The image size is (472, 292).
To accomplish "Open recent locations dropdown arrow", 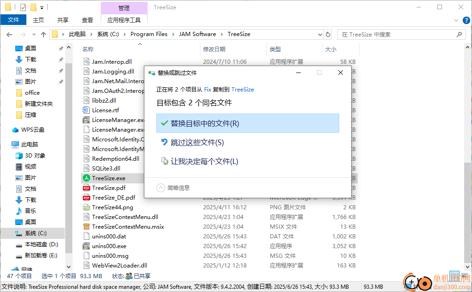I will click(34, 35).
